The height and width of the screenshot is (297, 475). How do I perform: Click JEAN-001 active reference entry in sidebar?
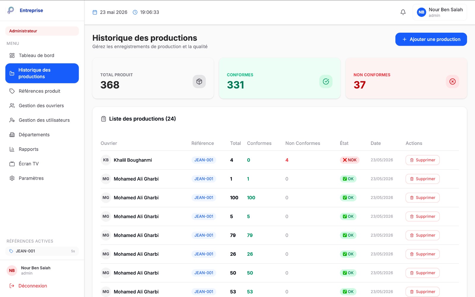(x=42, y=251)
